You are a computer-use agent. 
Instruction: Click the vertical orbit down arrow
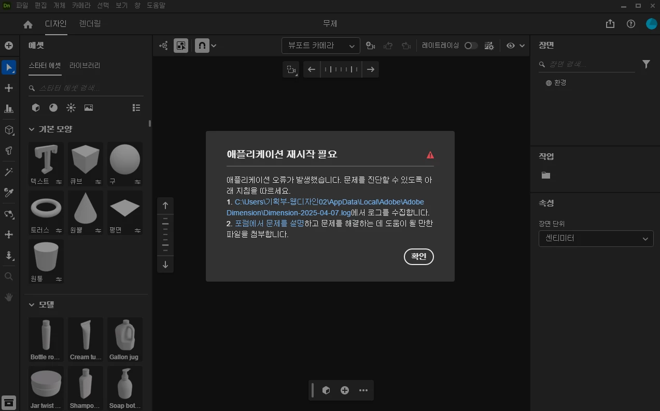pos(165,265)
